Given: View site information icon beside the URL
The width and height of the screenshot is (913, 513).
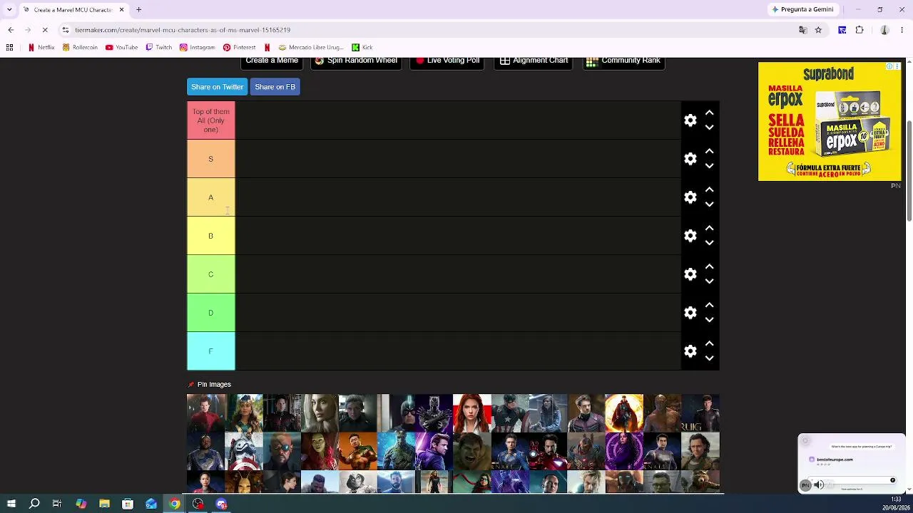Looking at the screenshot, I should (65, 30).
